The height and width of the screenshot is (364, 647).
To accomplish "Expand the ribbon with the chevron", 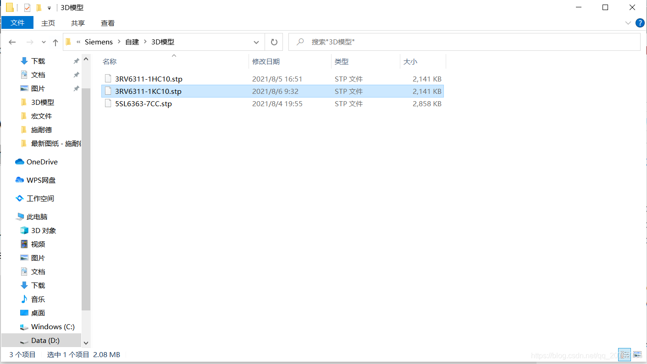I will pos(628,23).
